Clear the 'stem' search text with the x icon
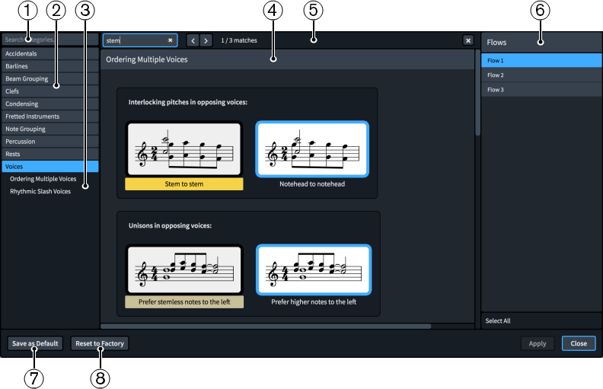Screen dimensions: 603x389 point(170,40)
